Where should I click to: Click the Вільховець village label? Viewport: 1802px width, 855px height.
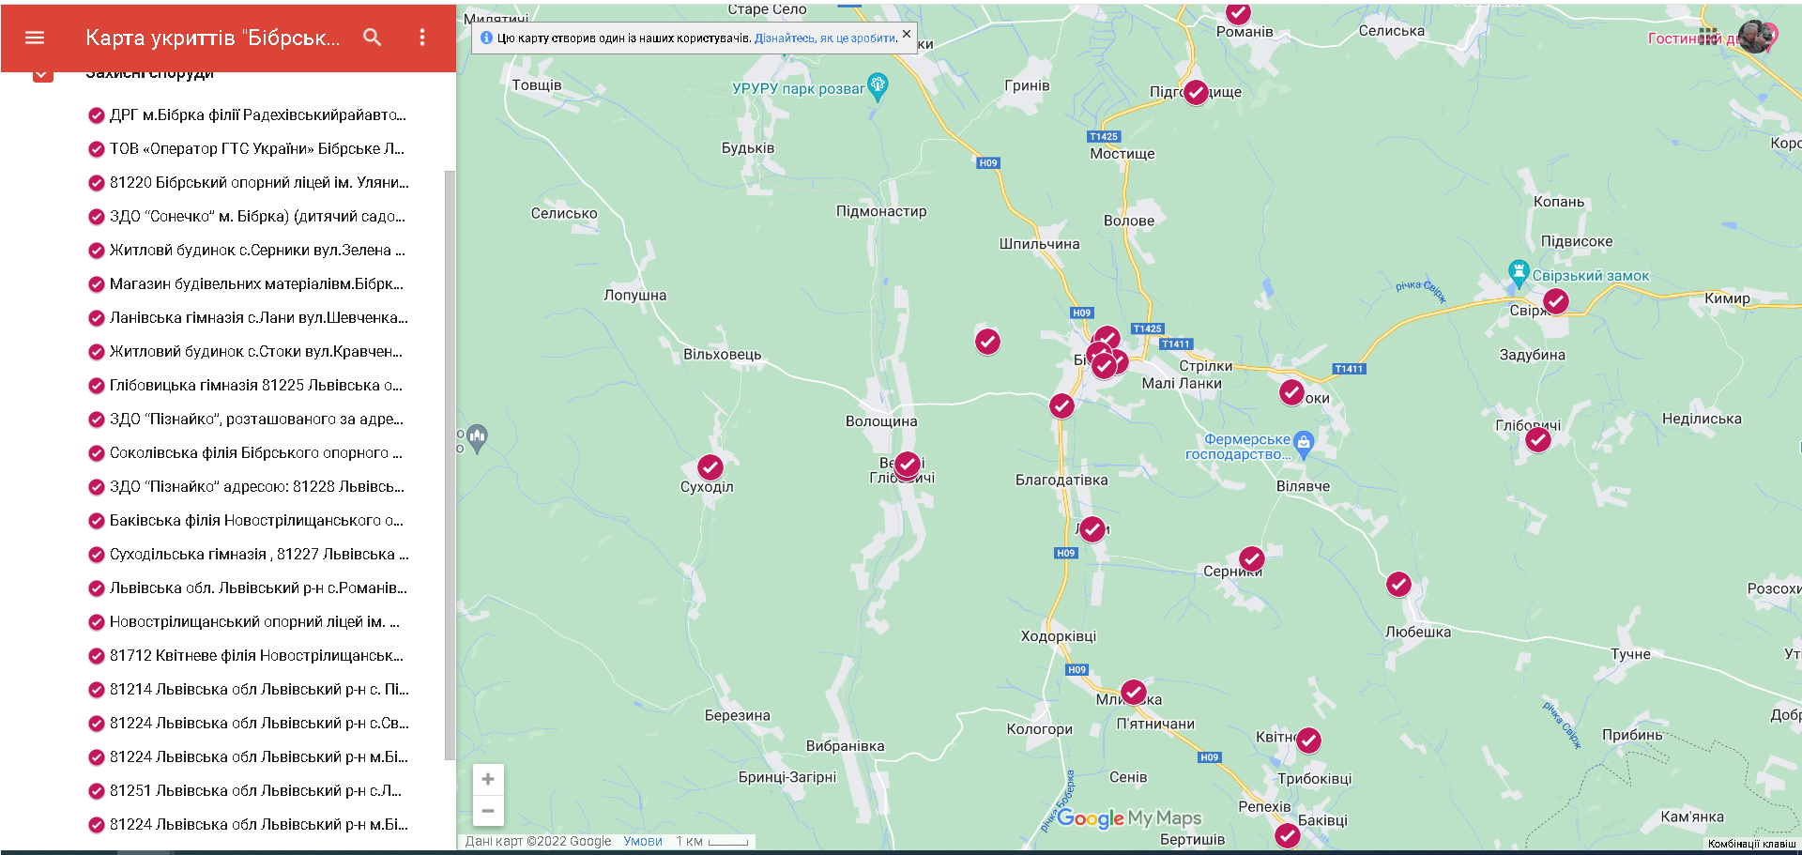click(723, 355)
